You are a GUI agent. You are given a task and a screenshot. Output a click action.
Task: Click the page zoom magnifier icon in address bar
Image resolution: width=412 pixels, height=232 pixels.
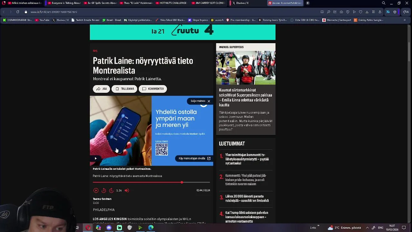coord(328,12)
